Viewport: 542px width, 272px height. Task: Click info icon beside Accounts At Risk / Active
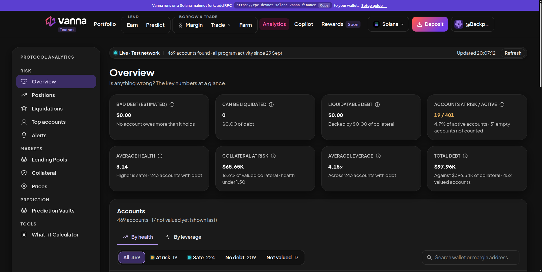502,105
